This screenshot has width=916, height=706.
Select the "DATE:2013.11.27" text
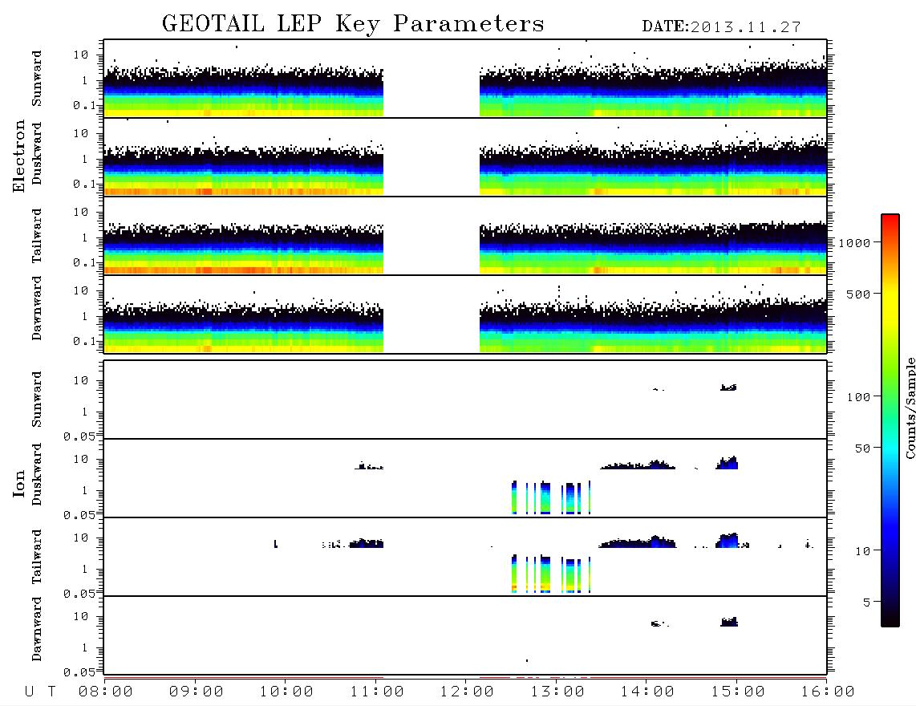(x=721, y=27)
